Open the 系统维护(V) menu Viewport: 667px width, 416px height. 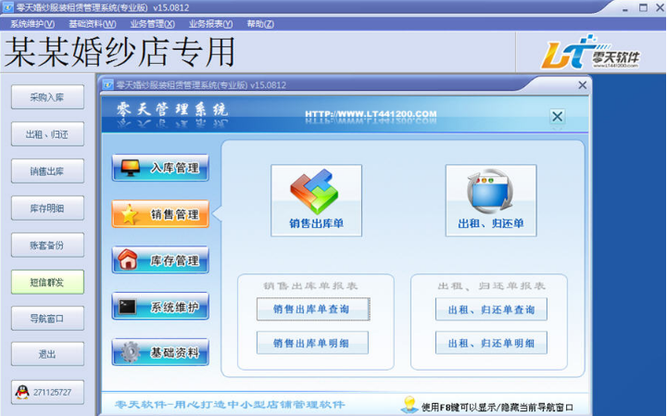point(32,24)
